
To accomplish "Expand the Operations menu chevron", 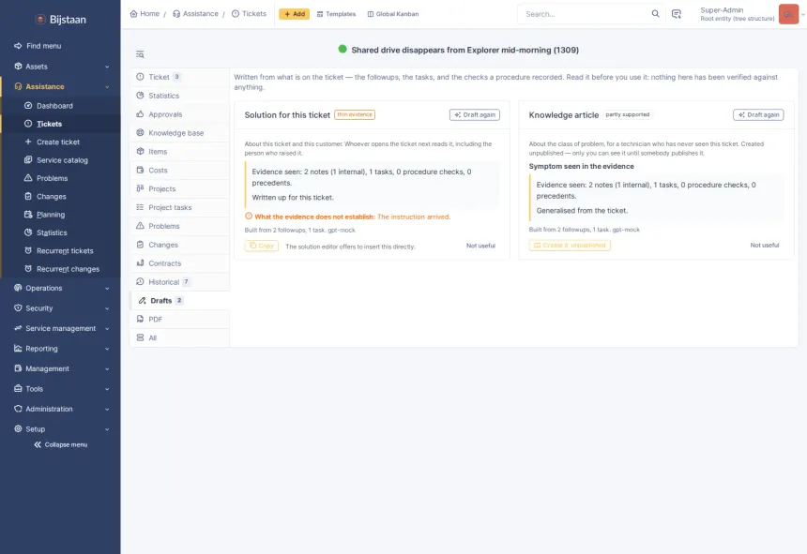I will pos(107,289).
